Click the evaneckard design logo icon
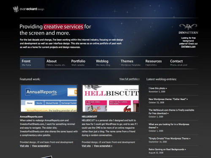 click(x=16, y=9)
